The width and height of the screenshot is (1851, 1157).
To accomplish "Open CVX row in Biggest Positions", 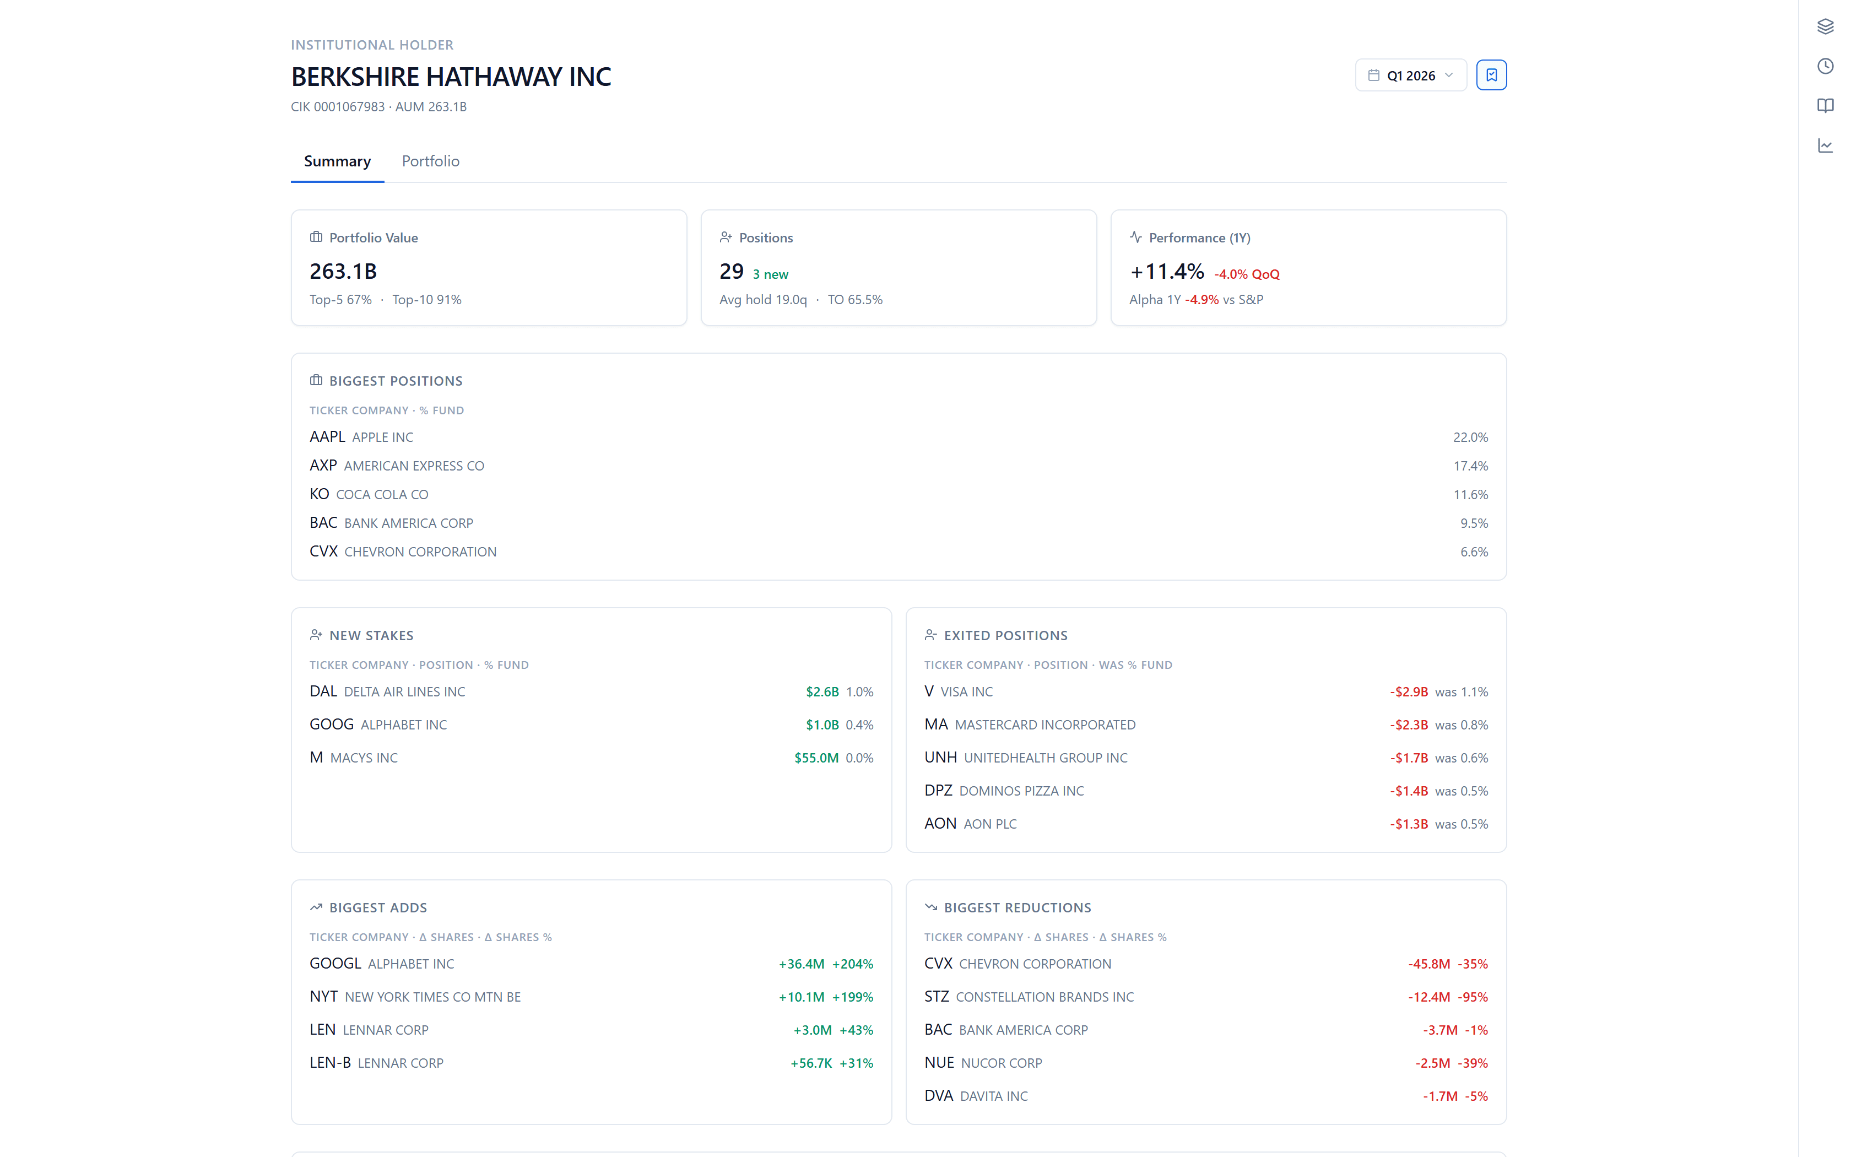I will coord(899,552).
